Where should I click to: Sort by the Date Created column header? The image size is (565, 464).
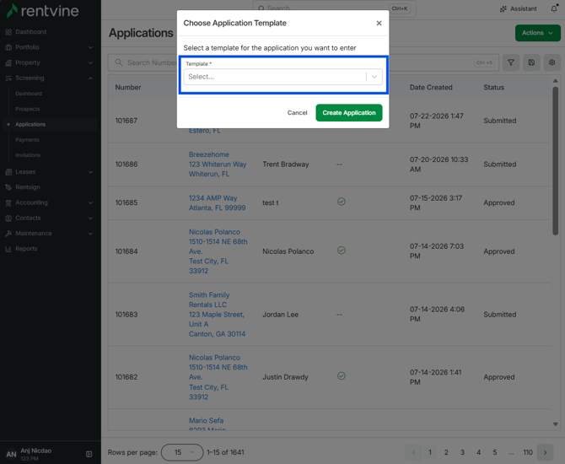(431, 87)
